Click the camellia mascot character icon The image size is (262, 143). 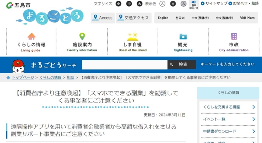coord(18,66)
